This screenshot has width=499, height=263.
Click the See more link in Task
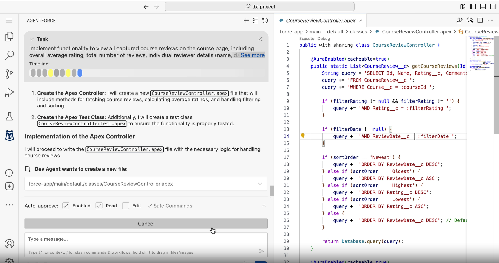point(252,55)
